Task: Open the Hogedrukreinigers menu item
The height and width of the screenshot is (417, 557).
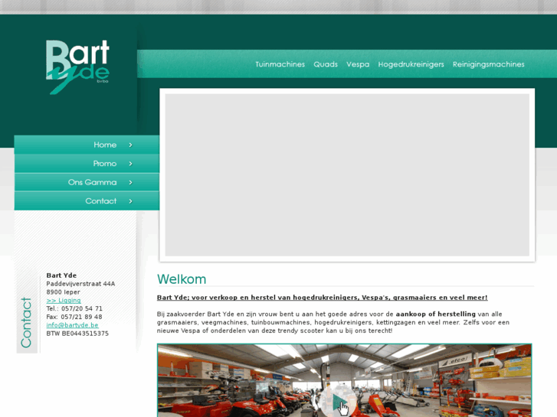Action: click(x=411, y=64)
